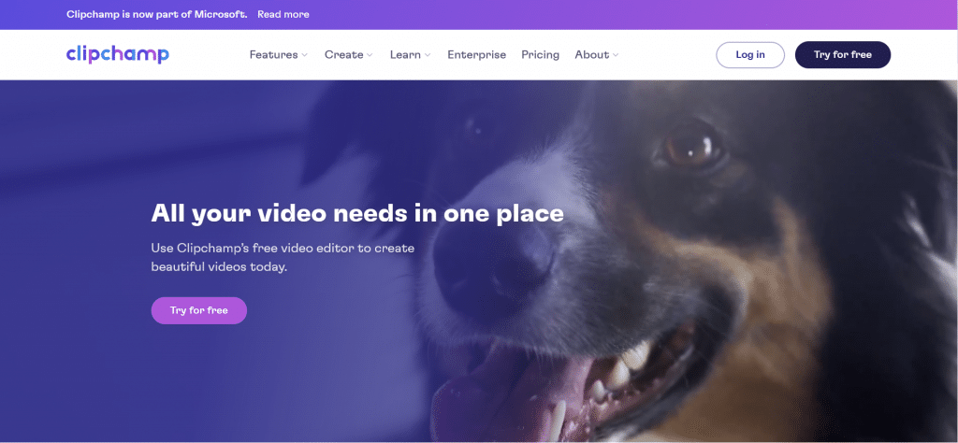Expand the About dropdown menu
Screen dimensions: 958x443
tap(596, 55)
